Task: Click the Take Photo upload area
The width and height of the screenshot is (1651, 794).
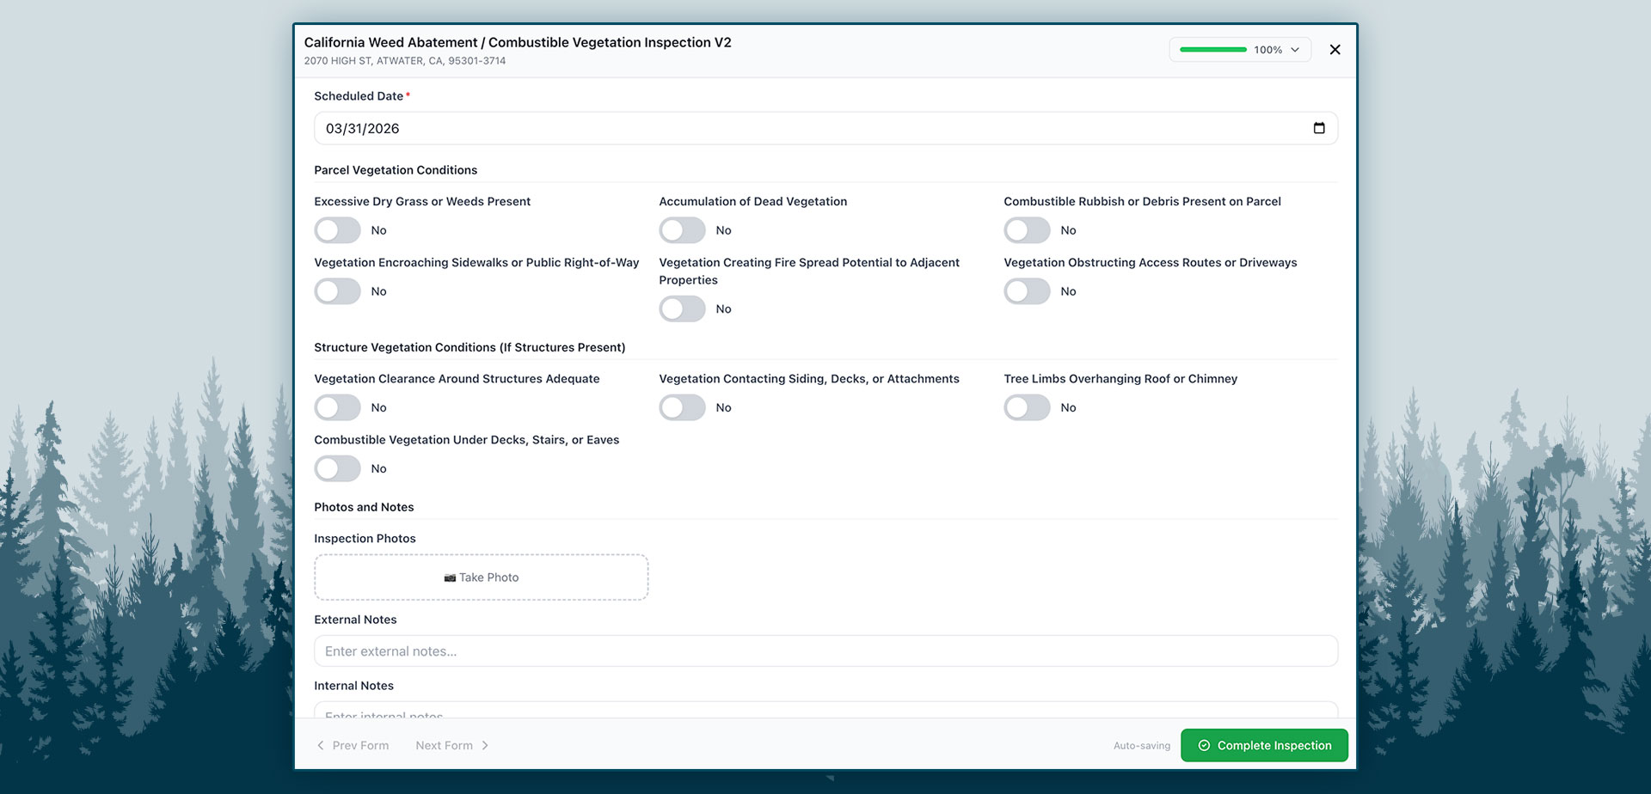Action: point(482,577)
